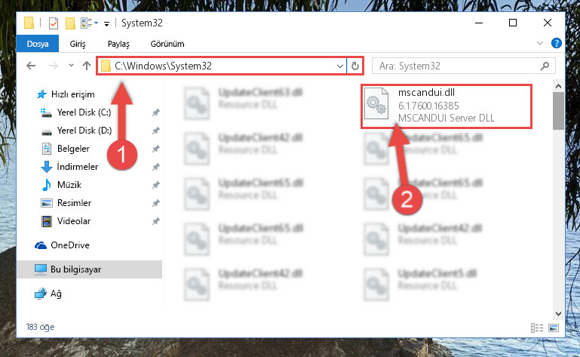
Task: Open the recent locations dropdown arrow
Action: pyautogui.click(x=71, y=66)
